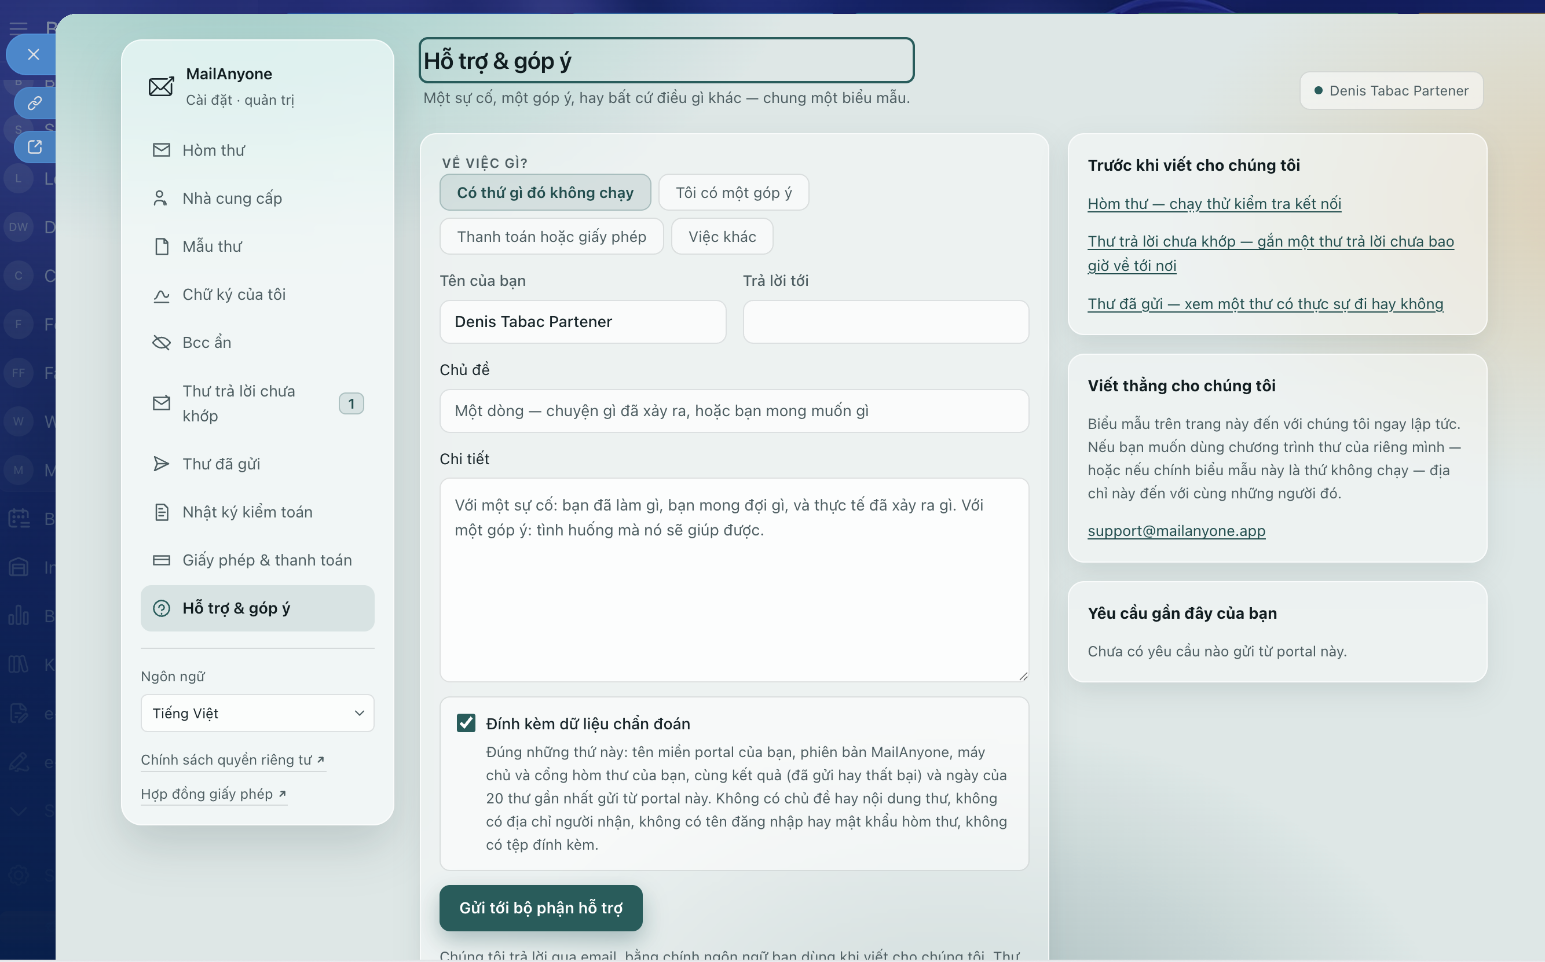Click the open-in-new-window icon button

coord(34,147)
